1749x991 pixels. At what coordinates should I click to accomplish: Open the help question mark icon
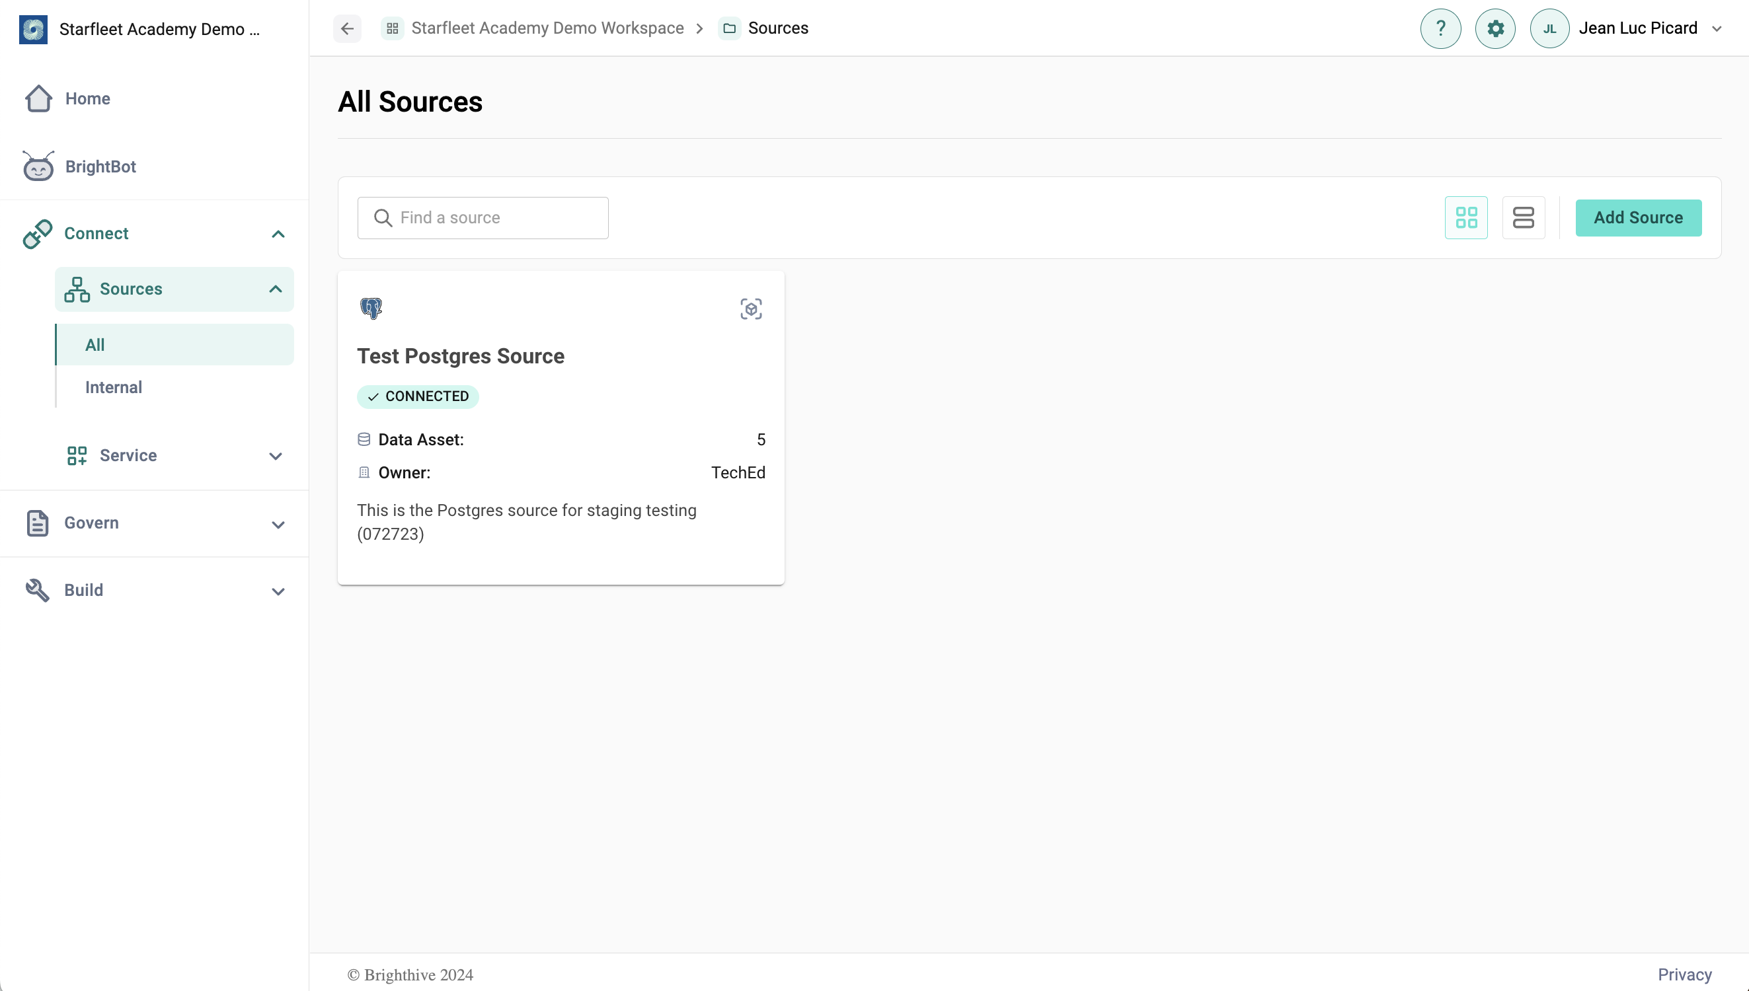tap(1440, 28)
